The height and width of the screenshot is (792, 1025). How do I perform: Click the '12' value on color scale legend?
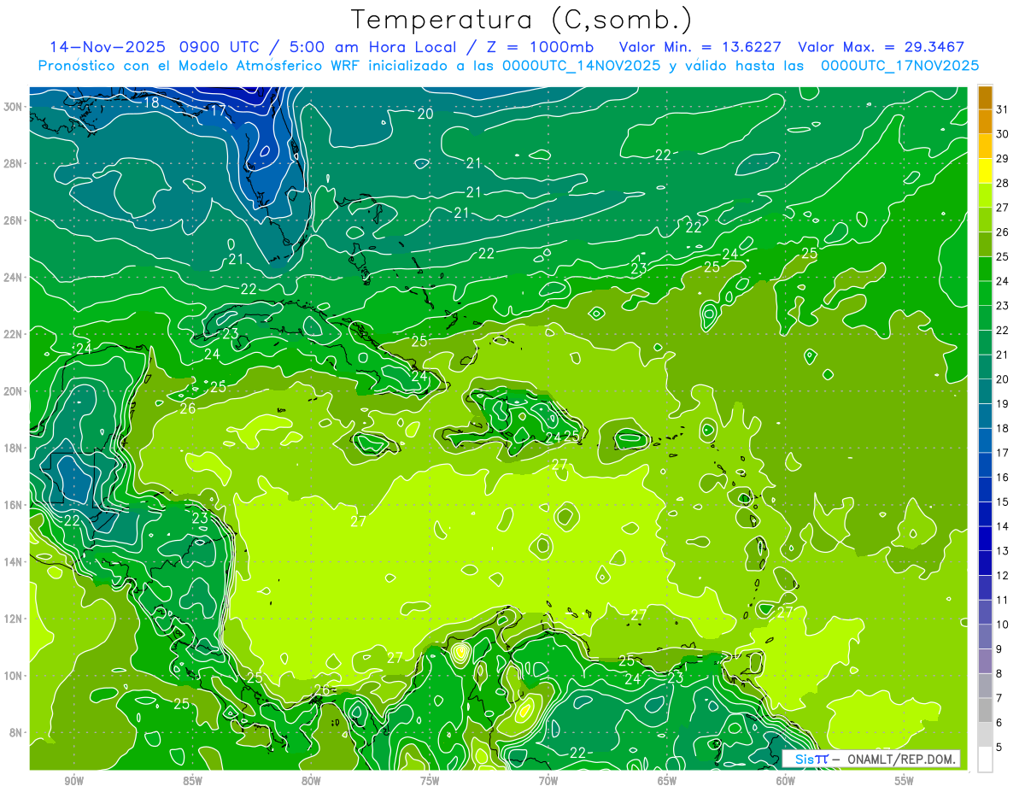(1003, 576)
